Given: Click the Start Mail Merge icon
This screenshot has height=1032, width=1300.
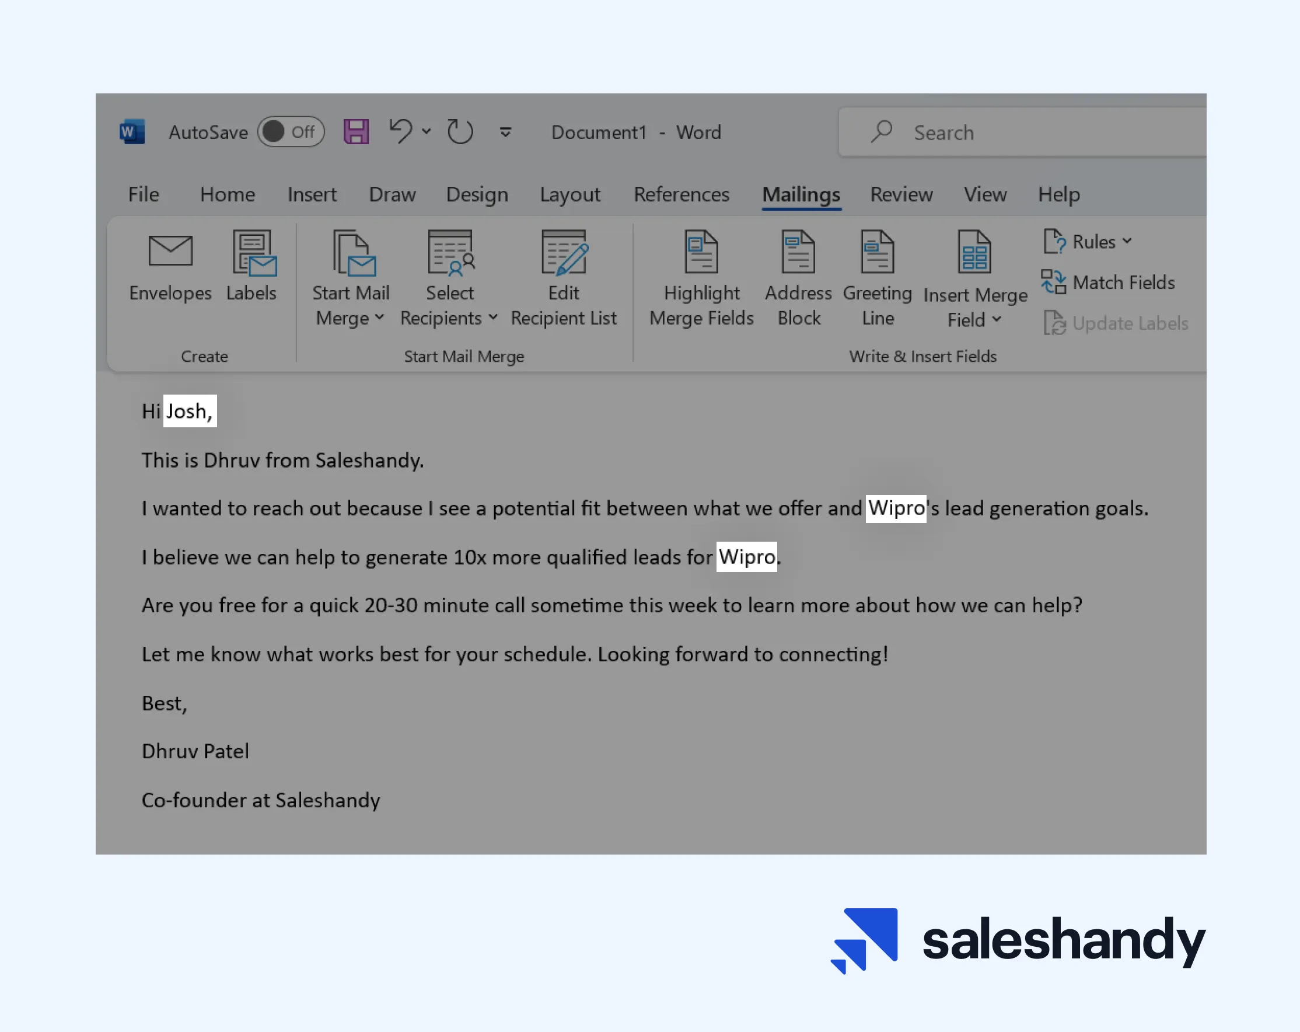Looking at the screenshot, I should point(354,253).
